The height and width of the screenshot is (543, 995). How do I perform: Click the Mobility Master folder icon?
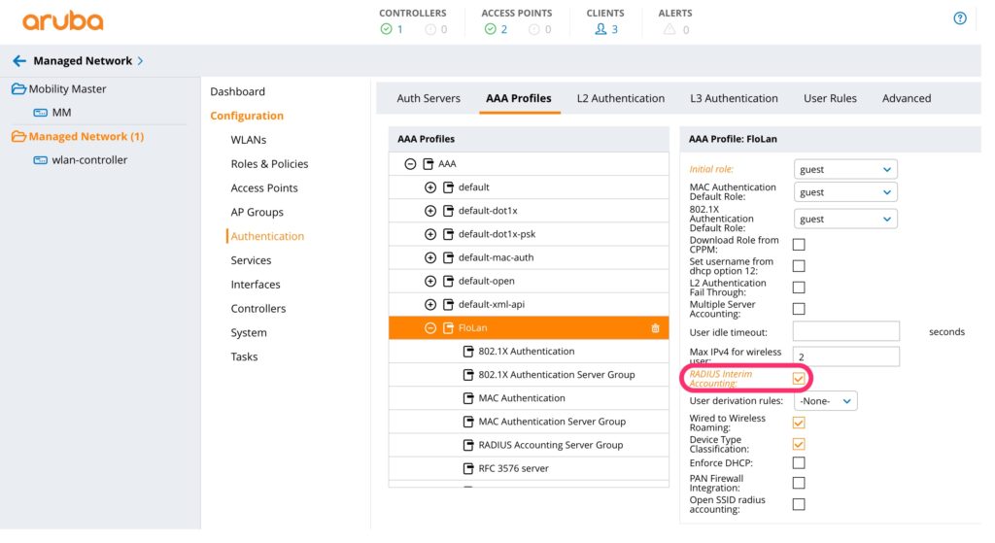point(18,89)
